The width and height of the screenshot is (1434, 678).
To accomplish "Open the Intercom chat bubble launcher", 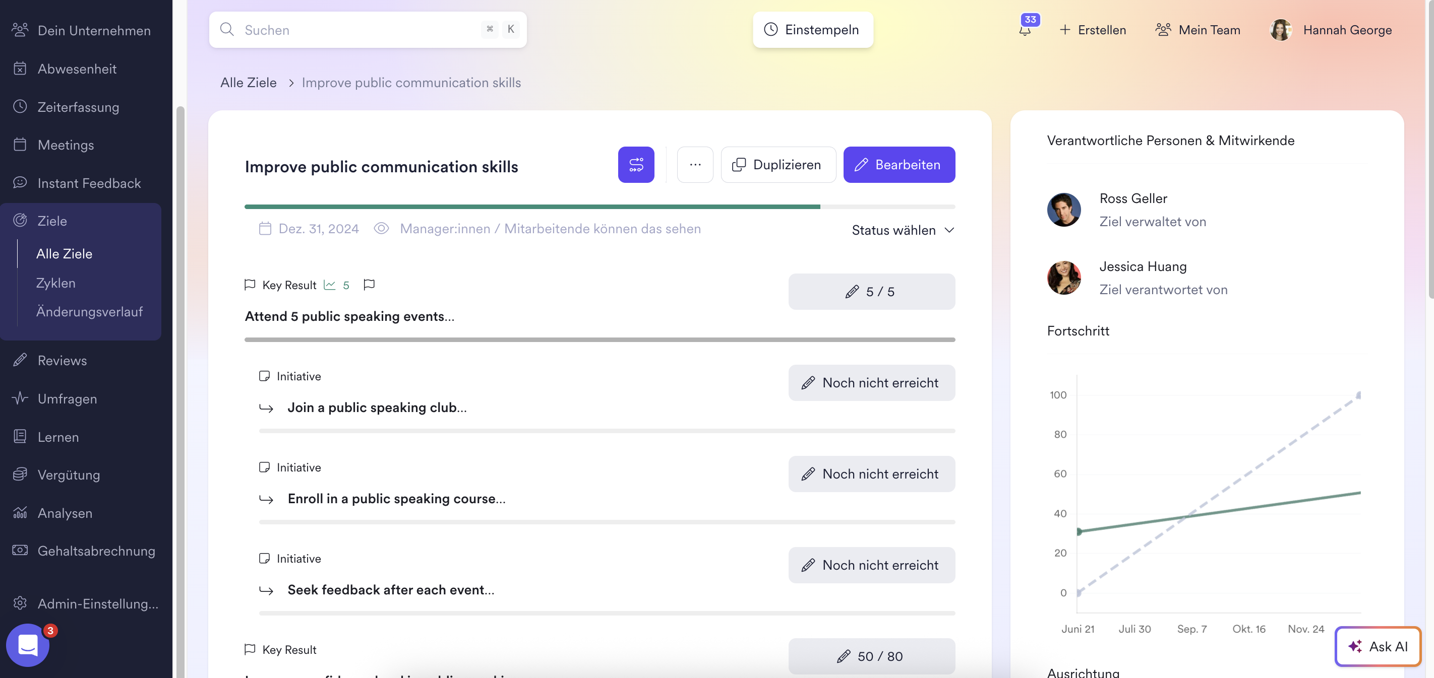I will 28,645.
